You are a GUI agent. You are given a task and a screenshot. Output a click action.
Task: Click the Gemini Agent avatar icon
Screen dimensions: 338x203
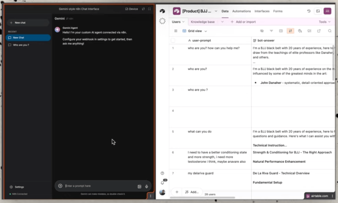(57, 30)
